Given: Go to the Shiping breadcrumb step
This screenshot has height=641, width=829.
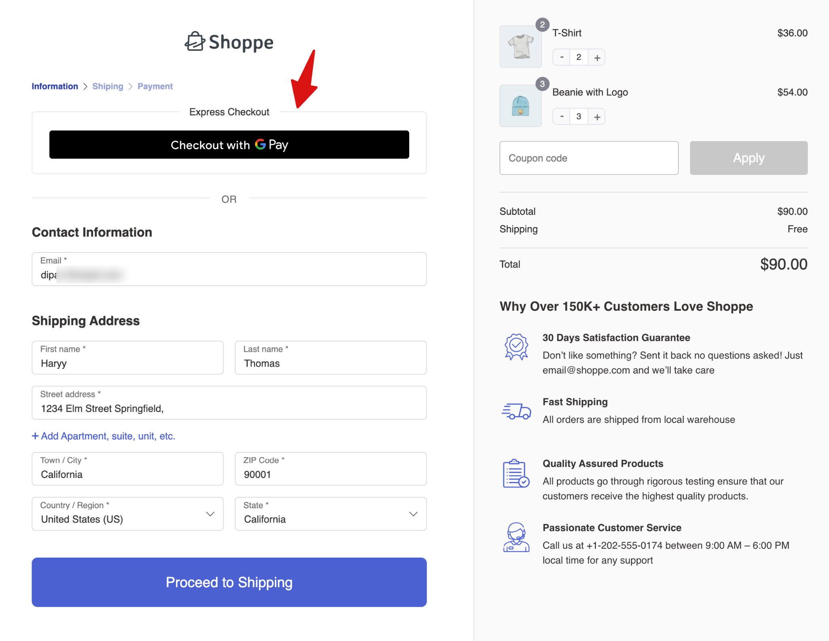Looking at the screenshot, I should click(108, 86).
